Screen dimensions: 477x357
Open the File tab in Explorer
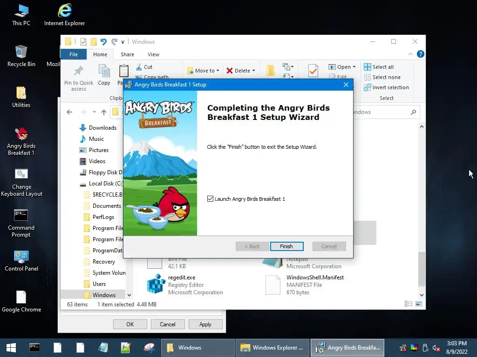coord(74,54)
